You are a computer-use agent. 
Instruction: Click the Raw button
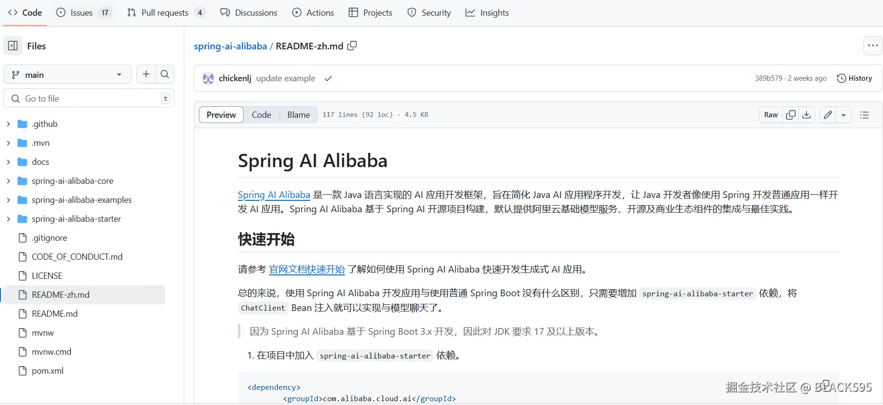tap(771, 115)
